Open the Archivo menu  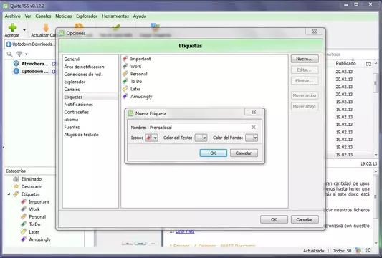[x=12, y=16]
